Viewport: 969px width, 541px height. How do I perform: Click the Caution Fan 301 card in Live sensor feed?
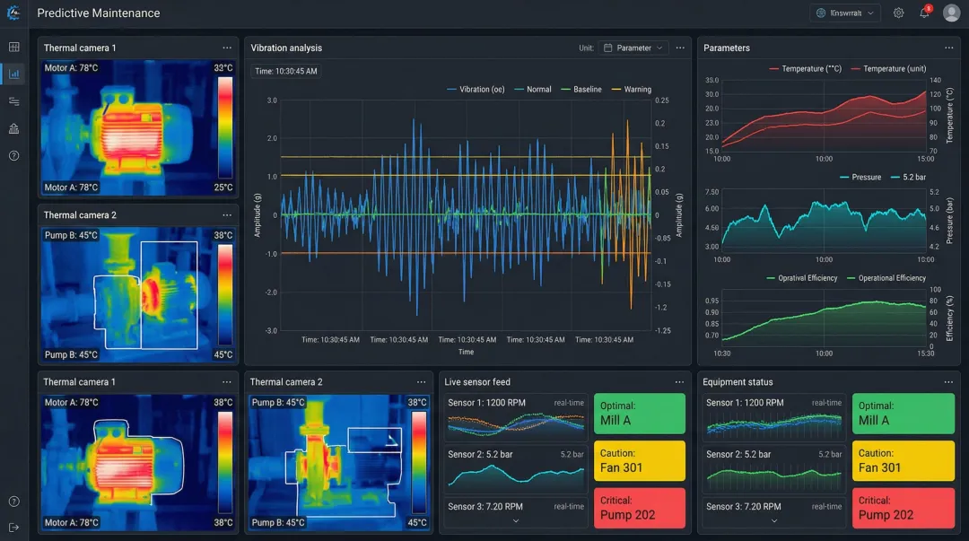639,460
